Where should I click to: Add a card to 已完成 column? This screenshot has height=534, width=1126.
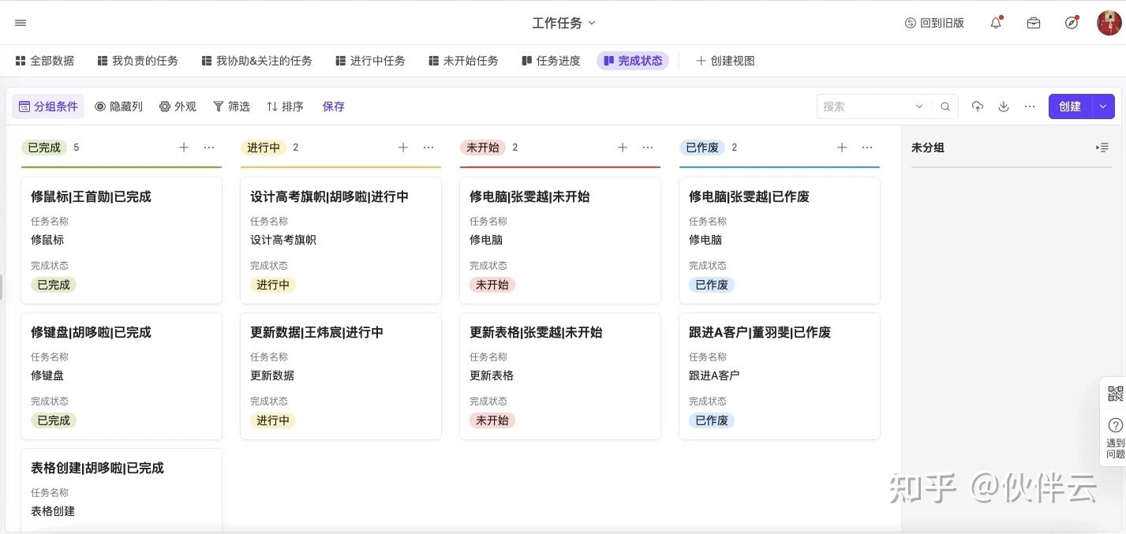pos(184,148)
